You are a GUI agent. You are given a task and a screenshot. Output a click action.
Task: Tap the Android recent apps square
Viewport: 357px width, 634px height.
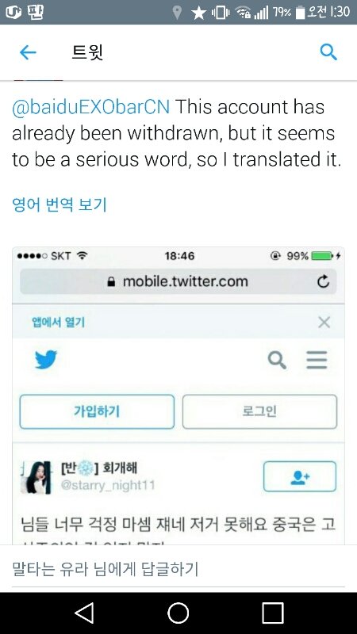(272, 613)
